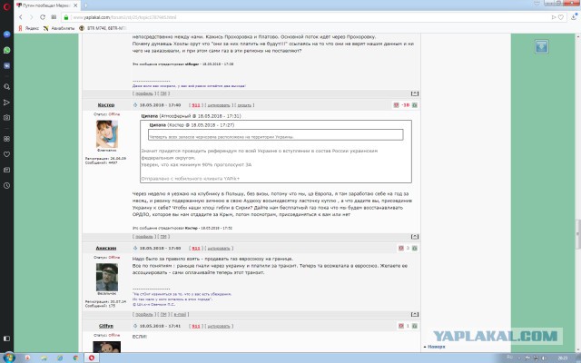Upvote the Анискин post
Screen dimensions: 581x363
tap(415, 248)
